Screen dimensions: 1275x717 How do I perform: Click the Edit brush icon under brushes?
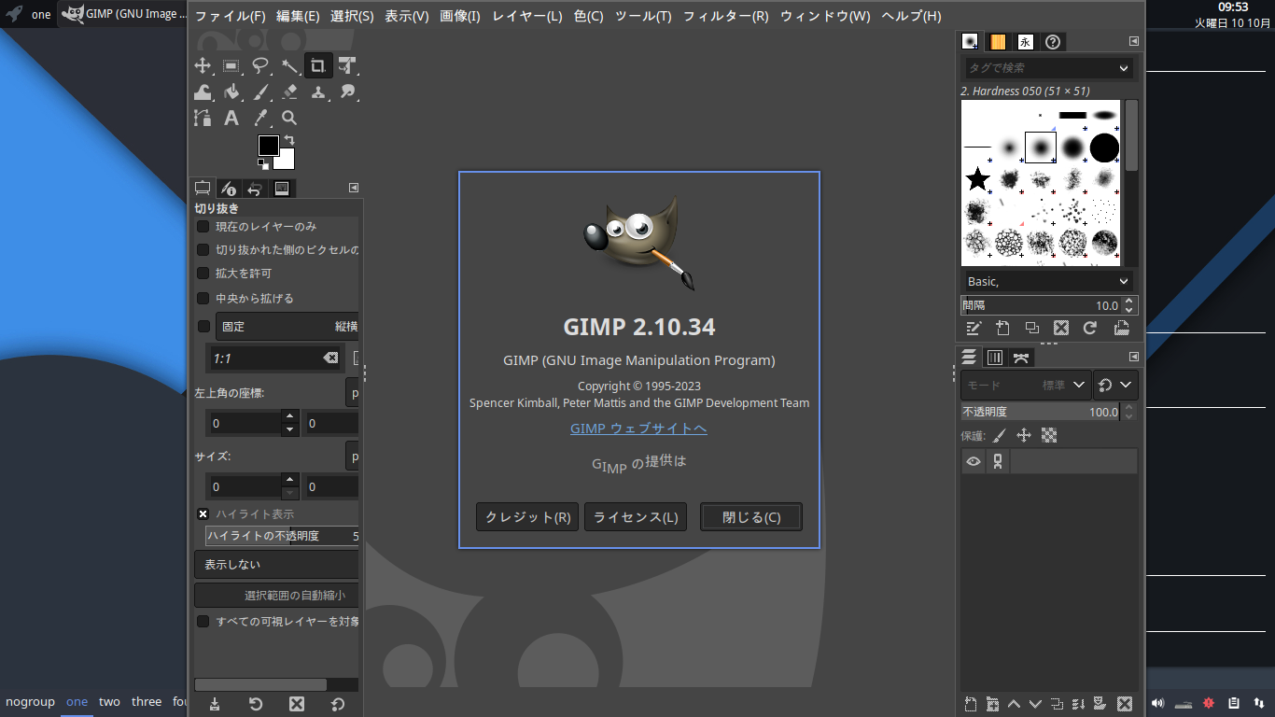tap(974, 328)
